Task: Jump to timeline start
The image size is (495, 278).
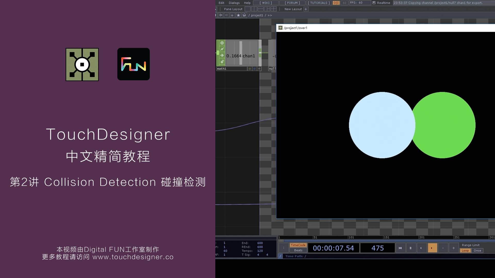Action: [400, 248]
